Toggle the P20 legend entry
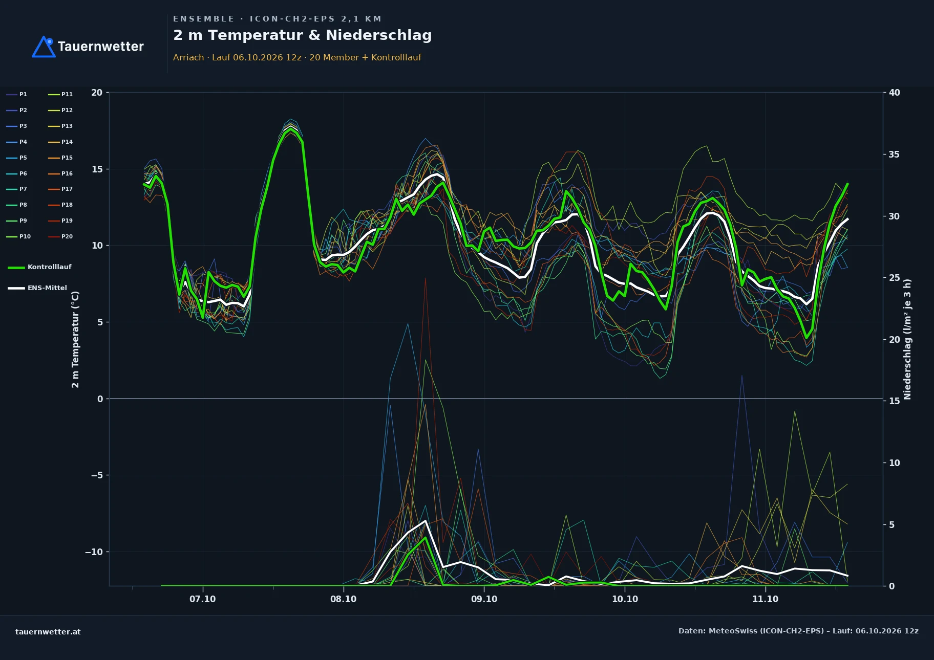This screenshot has height=660, width=934. click(x=60, y=236)
